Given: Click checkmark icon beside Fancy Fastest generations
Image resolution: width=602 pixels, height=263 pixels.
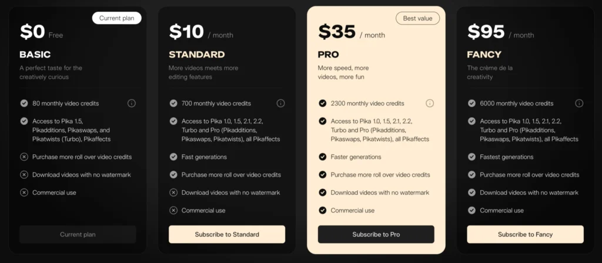Looking at the screenshot, I should point(472,157).
